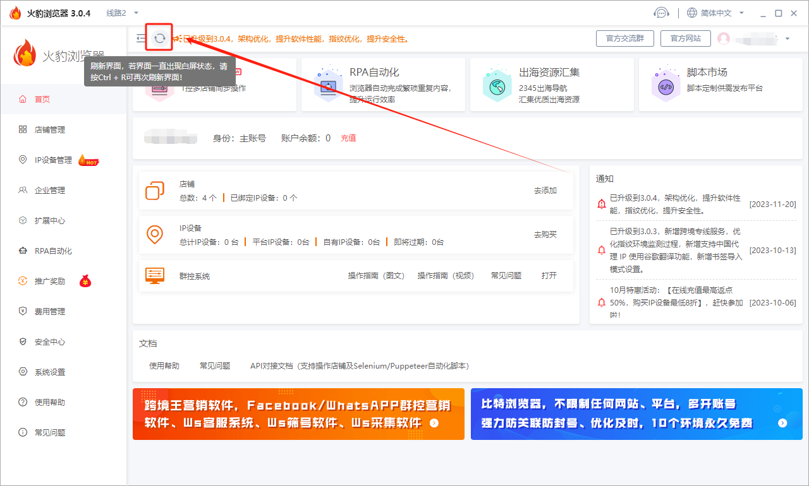Screen dimensions: 809x486
Task: Open the 出海资源汇集 card
Action: [x=552, y=85]
